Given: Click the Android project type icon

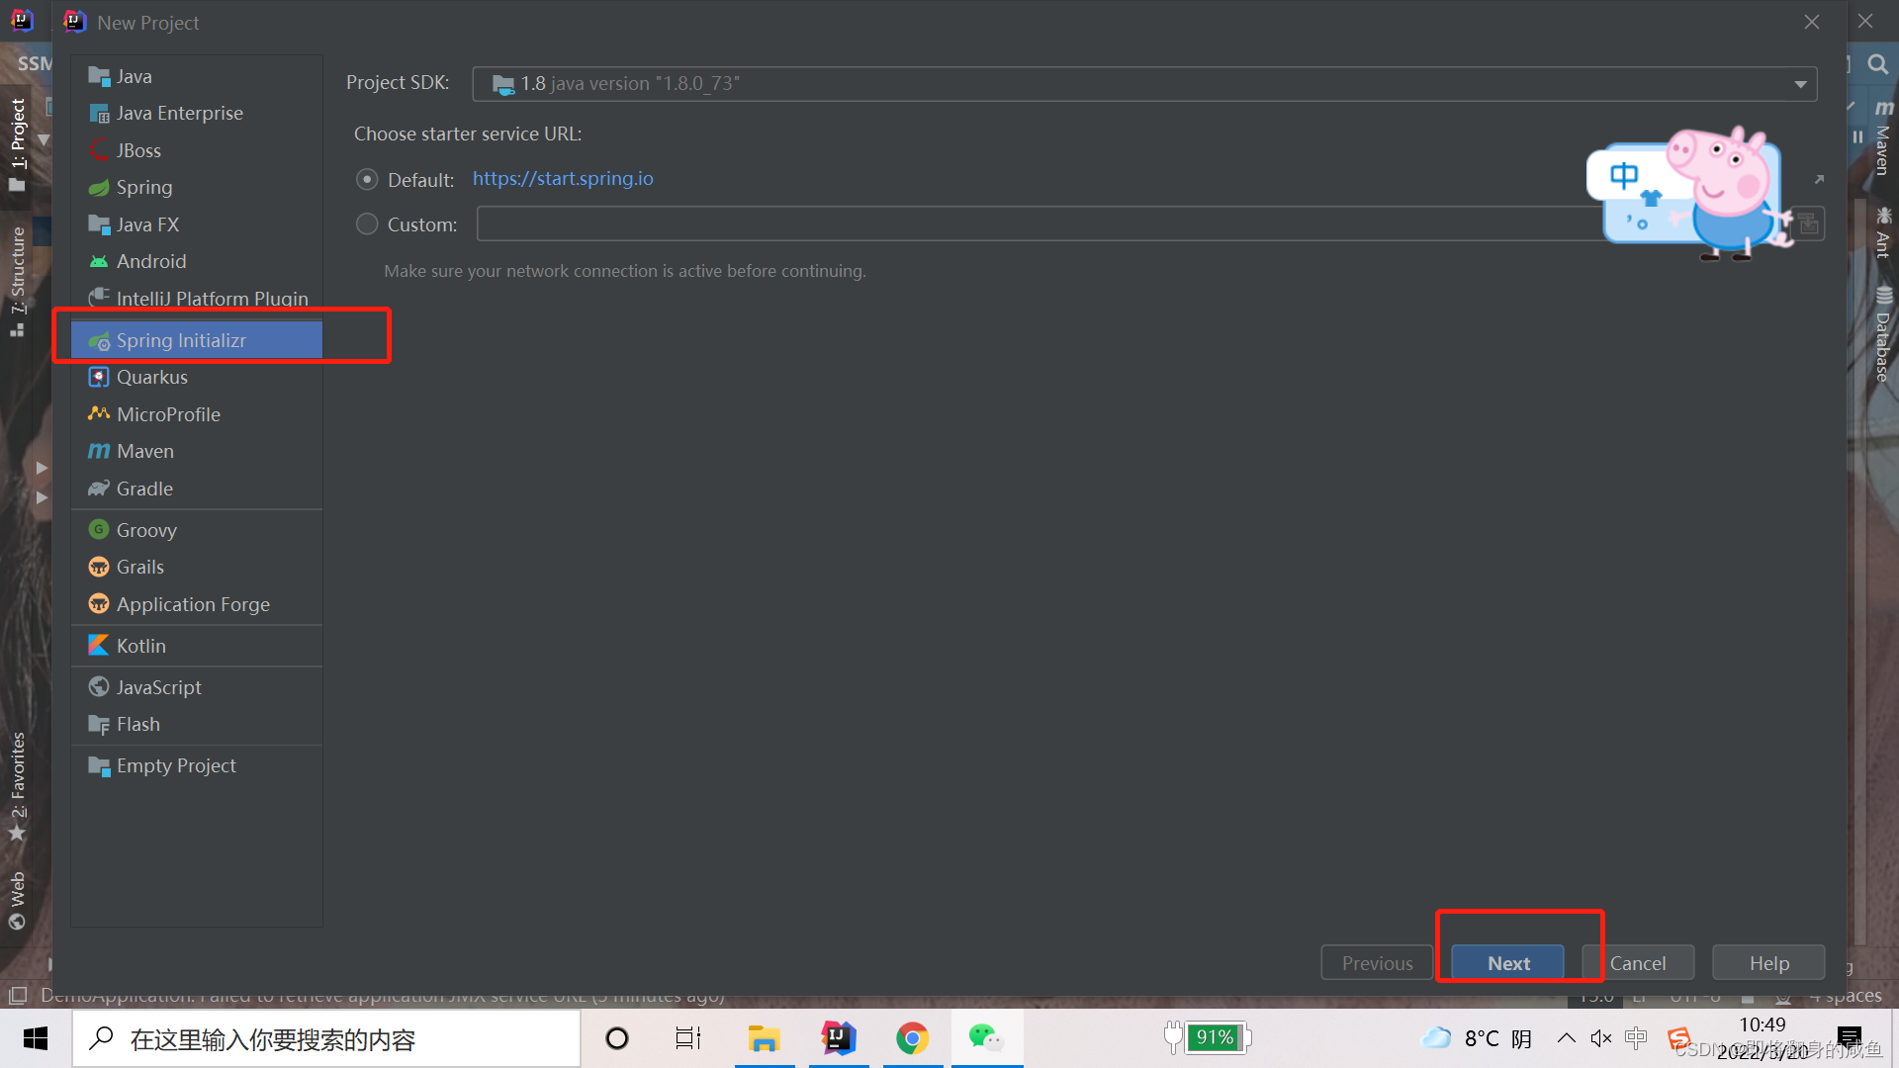Looking at the screenshot, I should coord(98,262).
